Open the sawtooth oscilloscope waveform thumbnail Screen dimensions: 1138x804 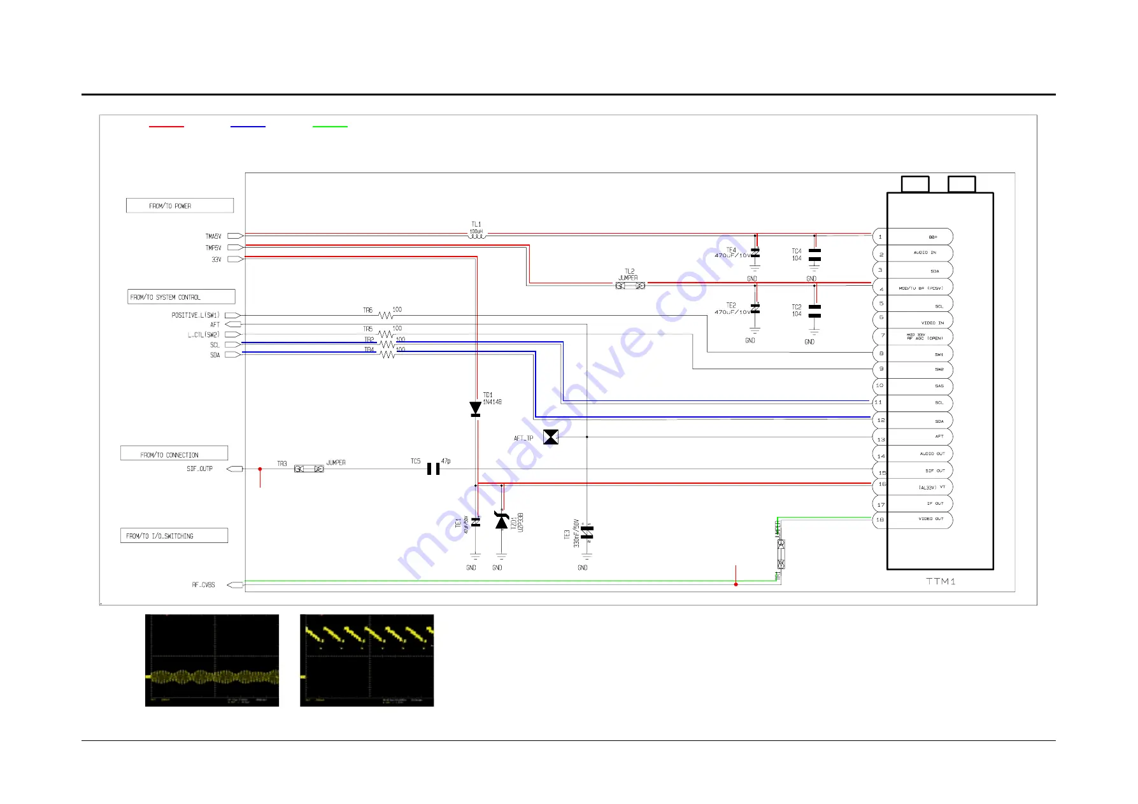[x=367, y=660]
